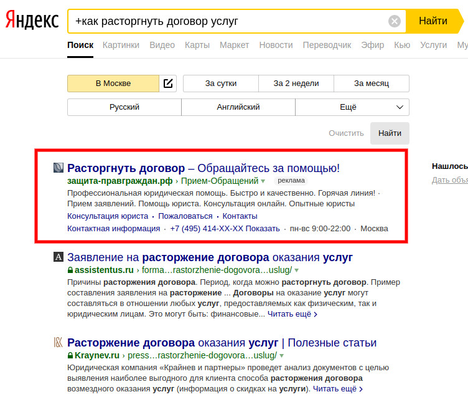
Task: Click the assistentus favicon with letter A
Action: point(58,257)
